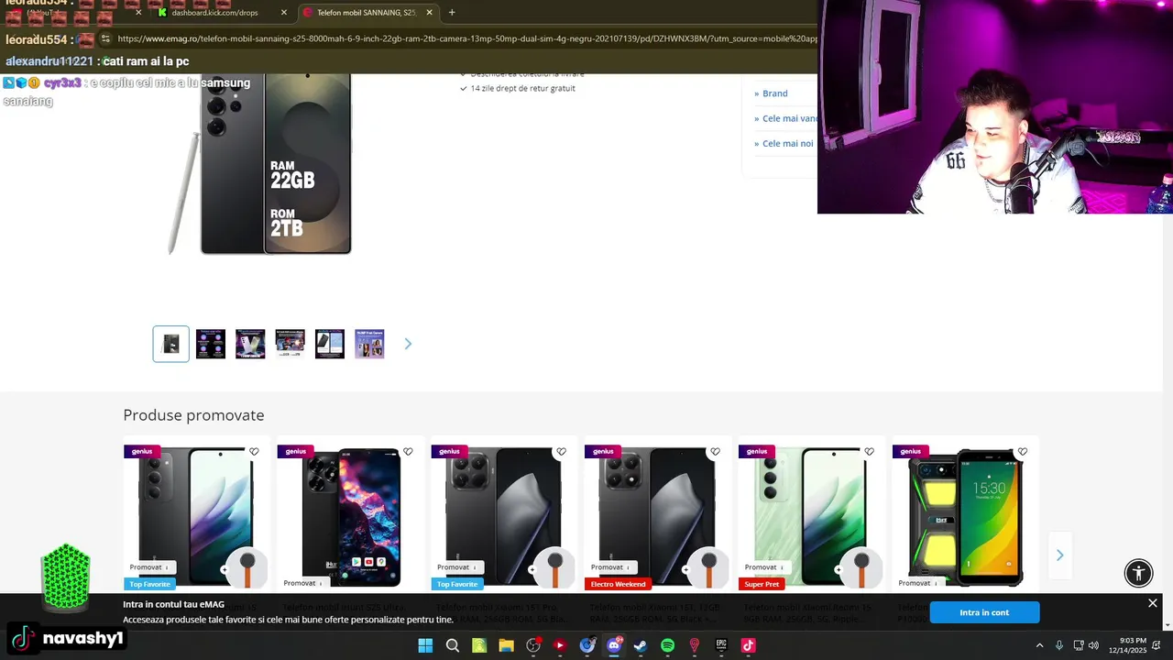The width and height of the screenshot is (1173, 660).
Task: Expand hidden system tray icons chevron
Action: [x=1039, y=645]
